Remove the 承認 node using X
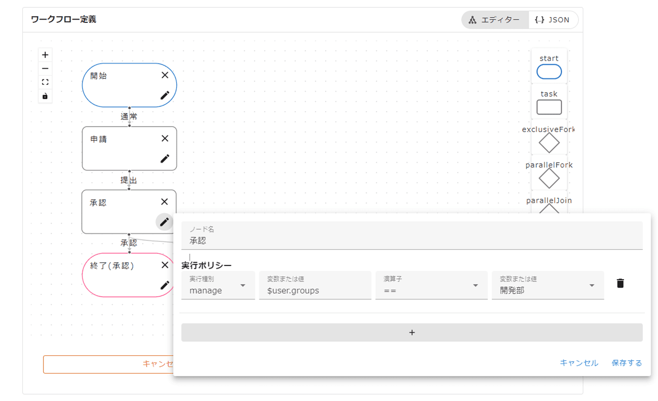Viewport: 658px width, 401px height. [165, 202]
